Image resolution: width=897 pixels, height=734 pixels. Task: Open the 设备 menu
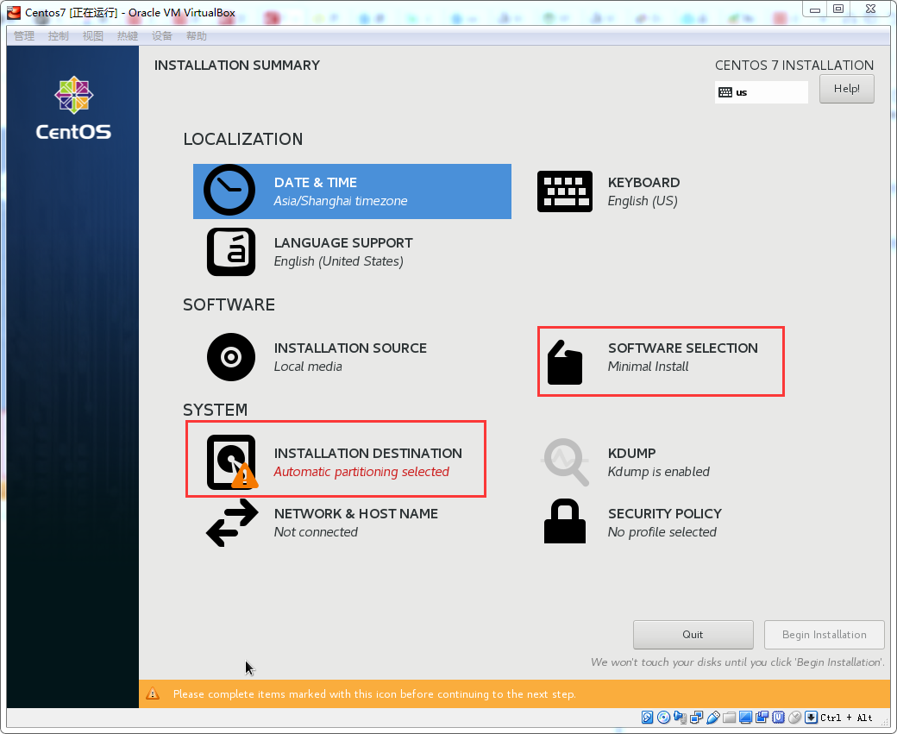tap(161, 35)
